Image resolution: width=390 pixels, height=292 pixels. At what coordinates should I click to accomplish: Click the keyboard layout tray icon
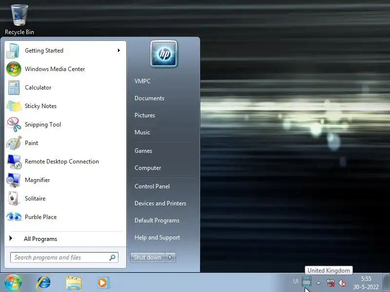[x=307, y=282]
